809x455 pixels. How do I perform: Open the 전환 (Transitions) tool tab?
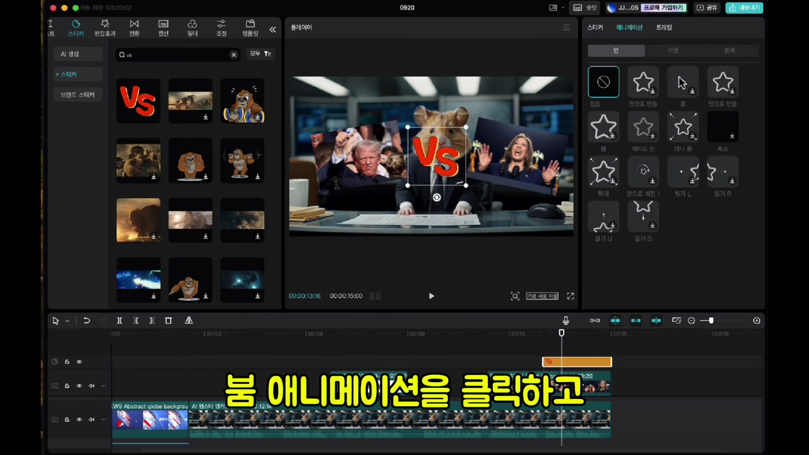pos(134,28)
